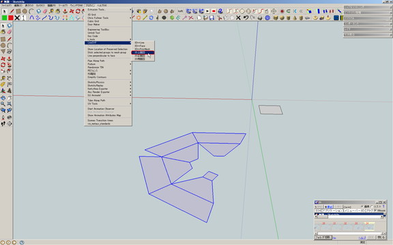Expand the SketchyReplay submenu arrow
393x245 pixels.
pyautogui.click(x=130, y=86)
